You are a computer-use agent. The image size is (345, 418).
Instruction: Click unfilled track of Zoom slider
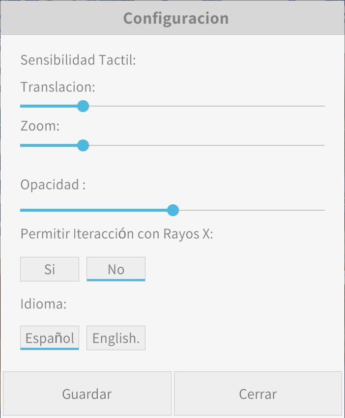[x=206, y=145]
